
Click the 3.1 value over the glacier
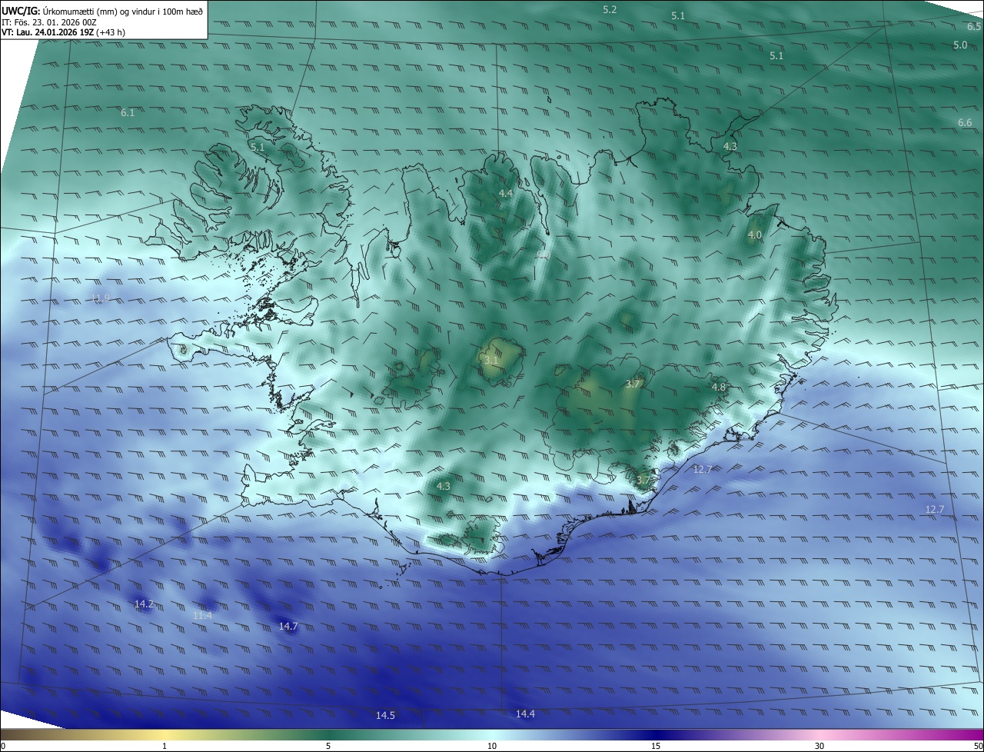491,360
